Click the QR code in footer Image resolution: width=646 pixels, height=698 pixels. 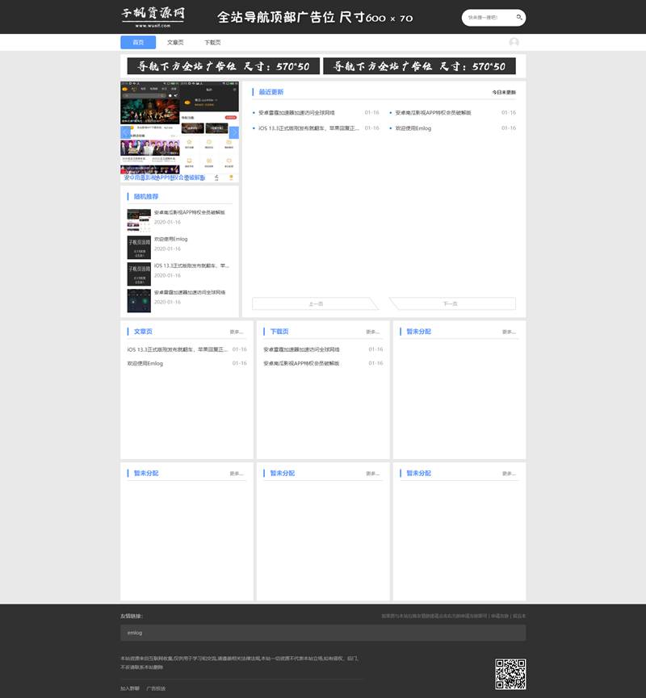(510, 674)
